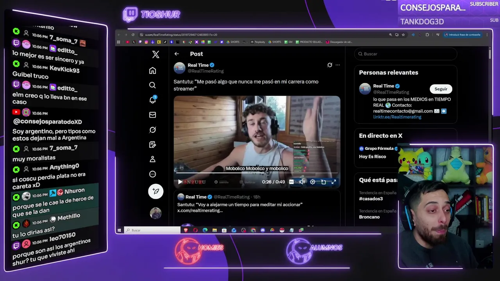Open the browser apps grid icon
The image size is (500, 281).
118,42
